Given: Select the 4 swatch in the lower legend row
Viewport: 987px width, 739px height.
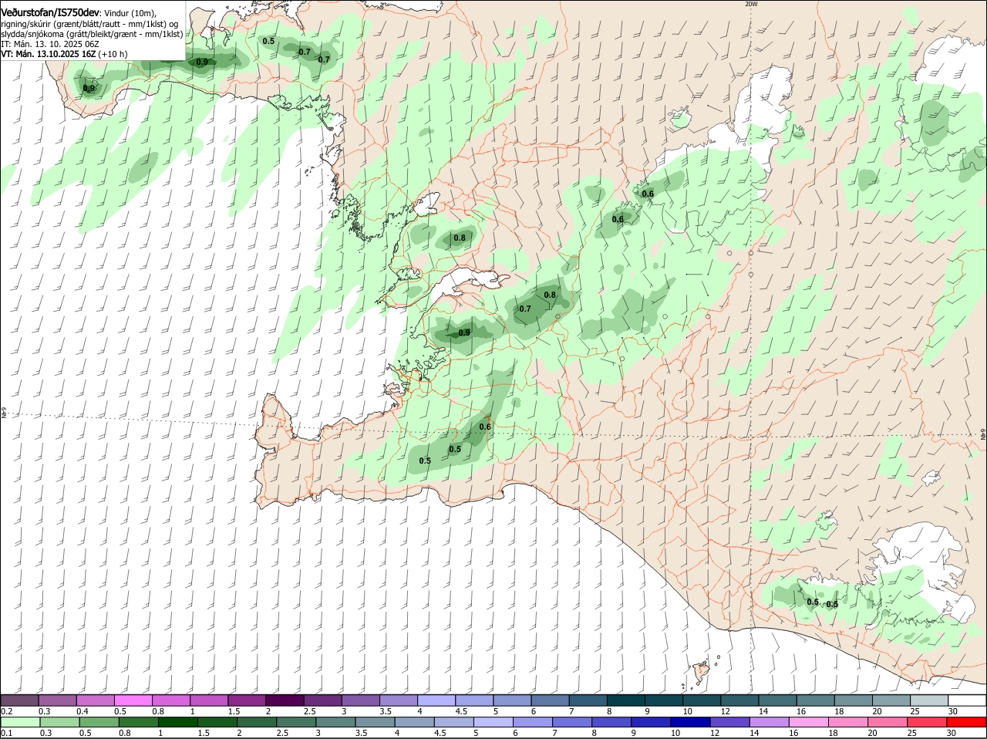Looking at the screenshot, I should pos(415,722).
